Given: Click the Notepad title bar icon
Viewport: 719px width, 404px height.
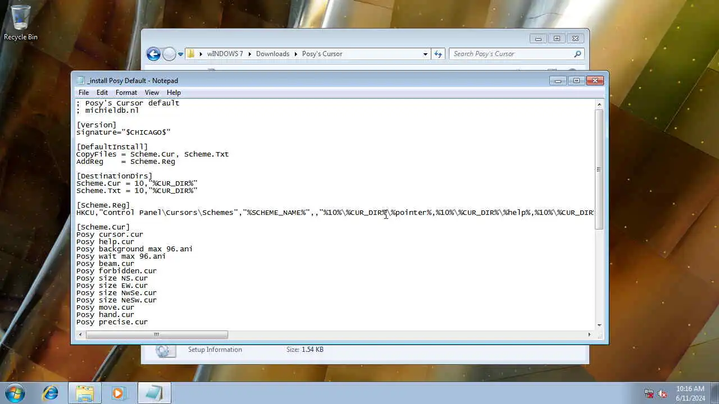Looking at the screenshot, I should 81,80.
